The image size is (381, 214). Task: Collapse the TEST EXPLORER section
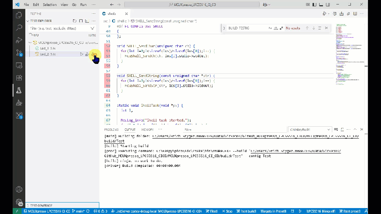(x=28, y=21)
